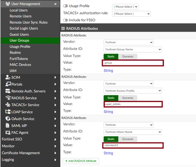This screenshot has height=167, width=196.
Task: Open the Usage Profile Please Select dropdown
Action: [125, 7]
